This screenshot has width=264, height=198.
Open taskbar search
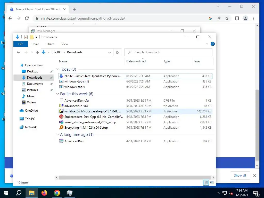(19, 193)
